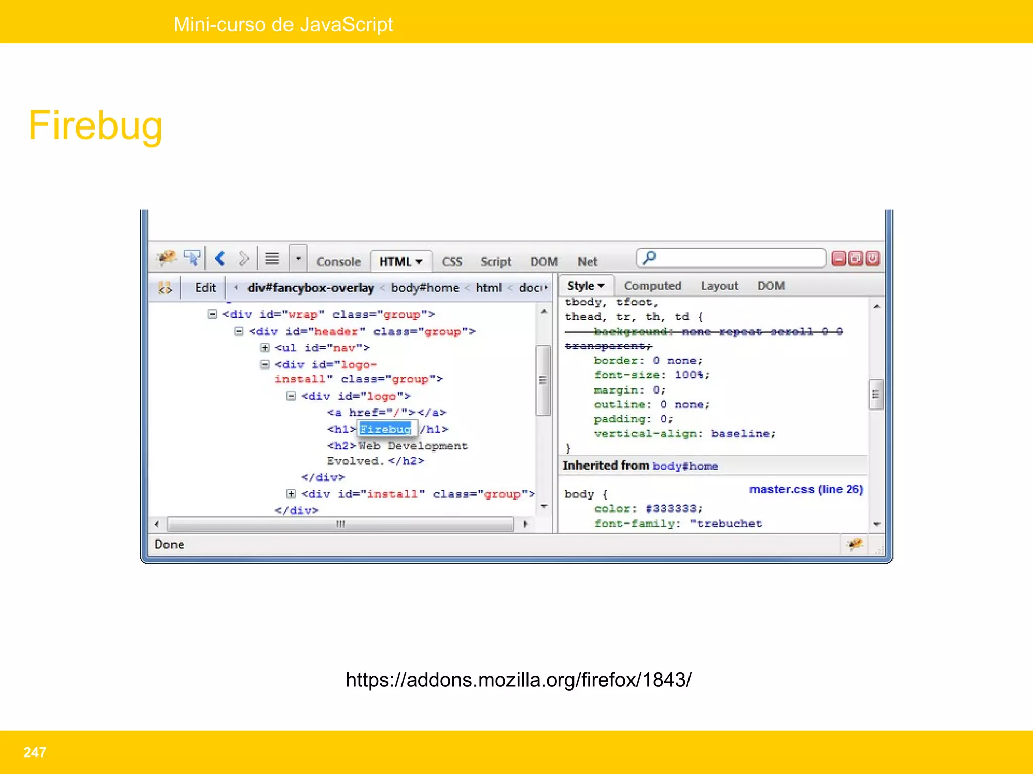Click the font-size: 100% property
1033x774 pixels.
[652, 375]
